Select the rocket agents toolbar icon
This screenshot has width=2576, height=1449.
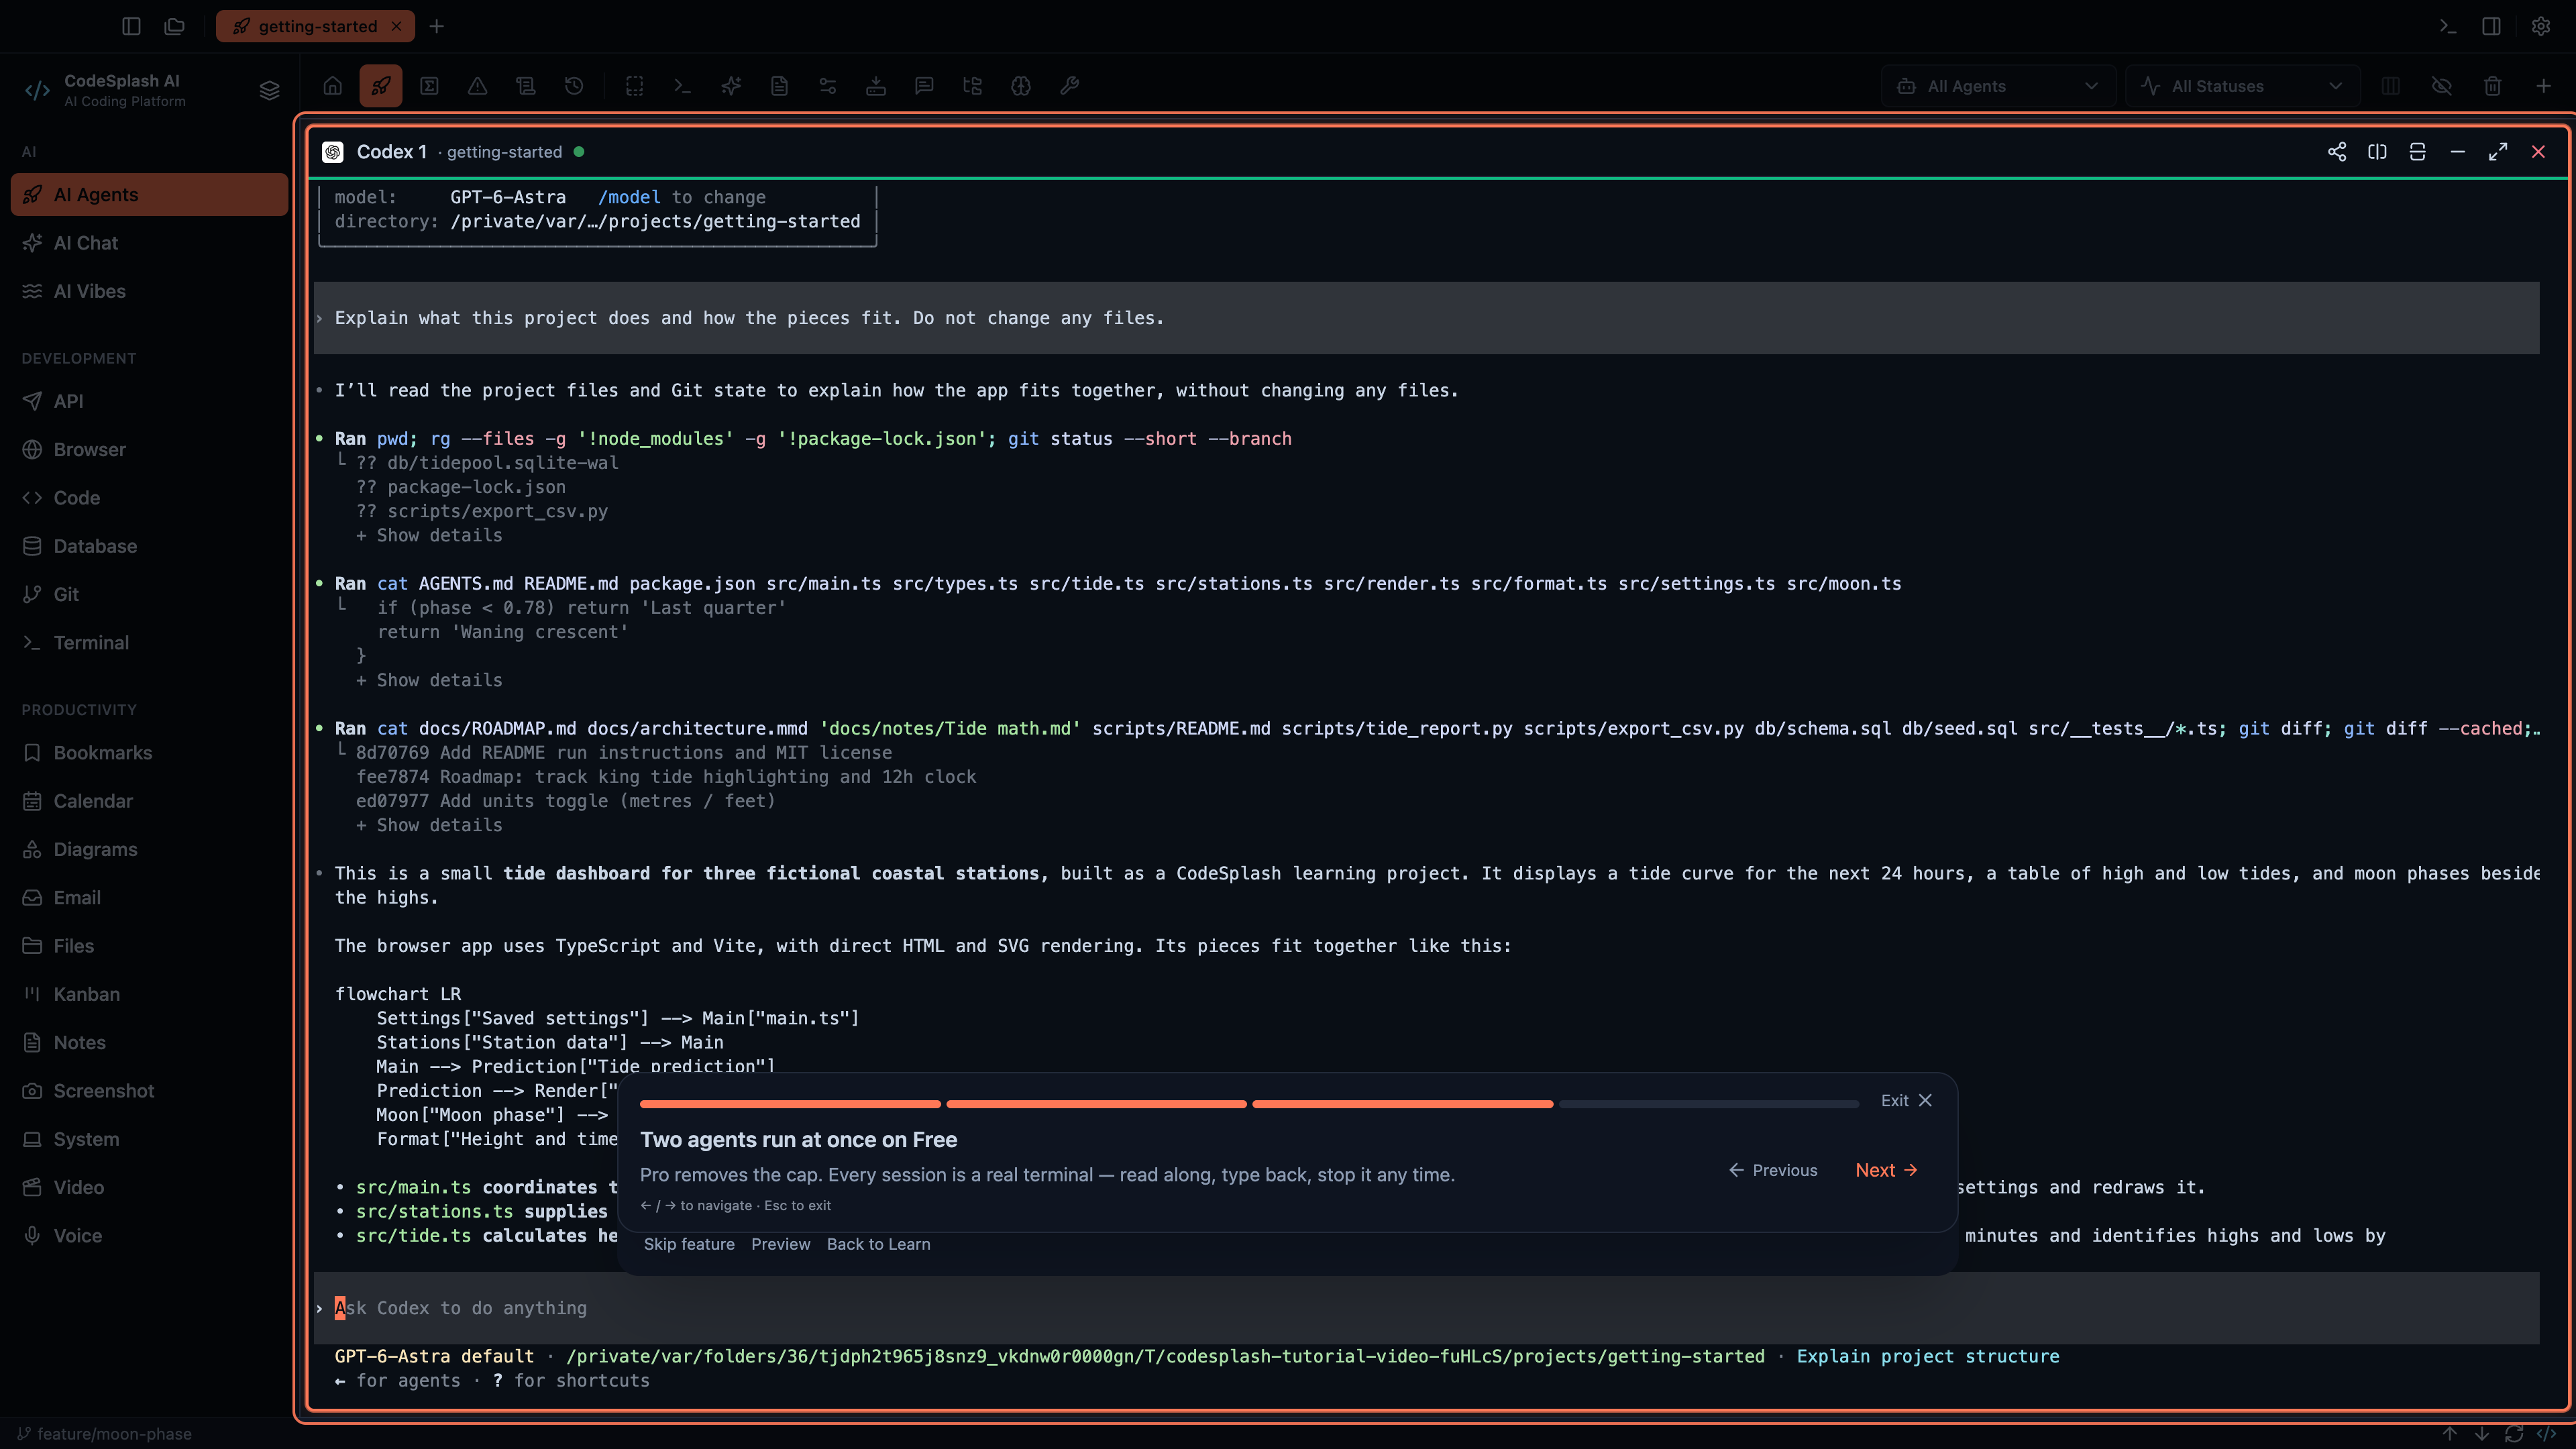tap(381, 86)
